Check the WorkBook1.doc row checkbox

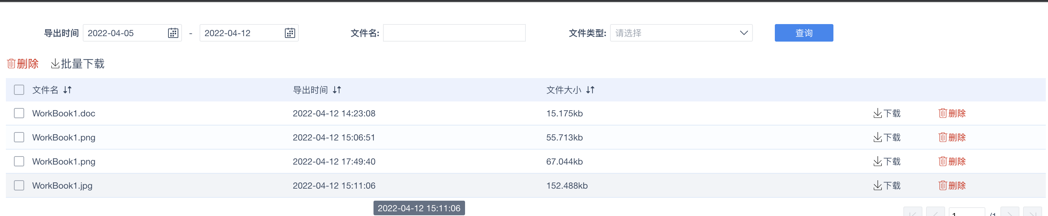coord(19,113)
